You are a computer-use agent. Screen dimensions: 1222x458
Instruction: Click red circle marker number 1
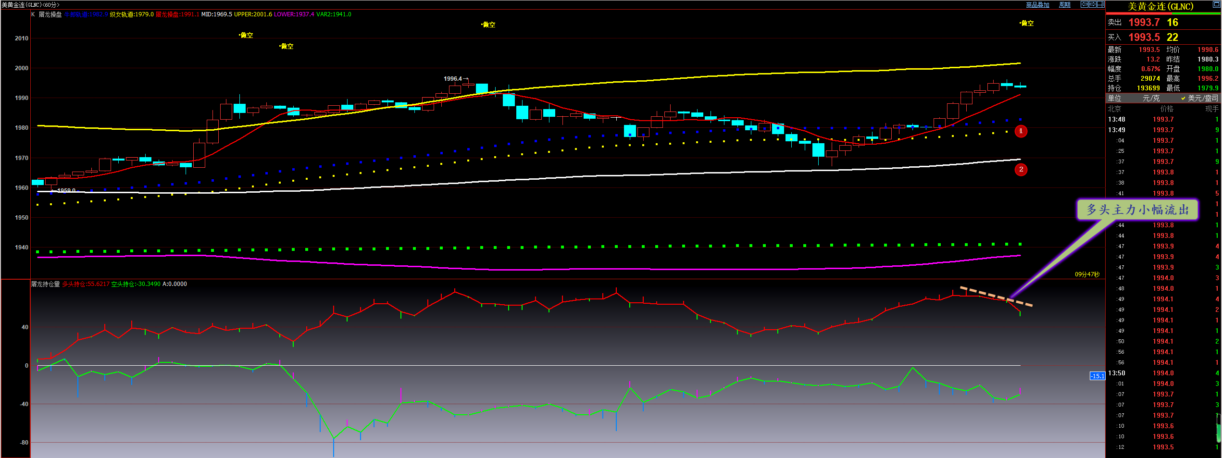tap(1021, 131)
